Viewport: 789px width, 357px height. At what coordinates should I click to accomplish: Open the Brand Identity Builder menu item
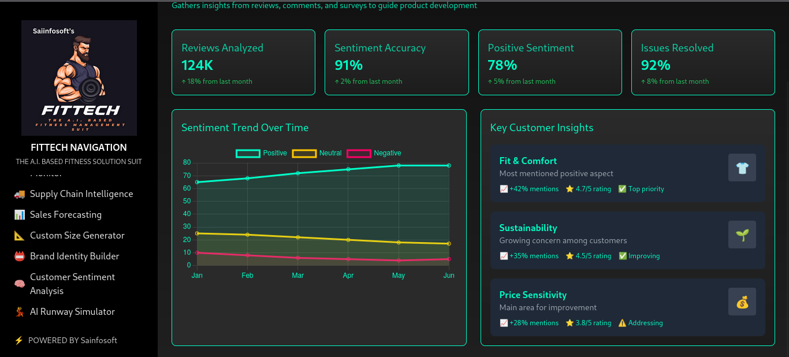click(x=75, y=256)
